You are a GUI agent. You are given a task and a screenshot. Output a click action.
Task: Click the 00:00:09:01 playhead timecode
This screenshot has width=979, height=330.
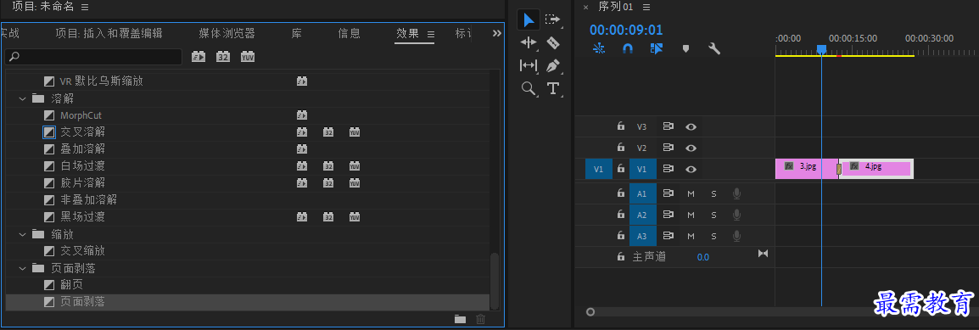pos(626,30)
